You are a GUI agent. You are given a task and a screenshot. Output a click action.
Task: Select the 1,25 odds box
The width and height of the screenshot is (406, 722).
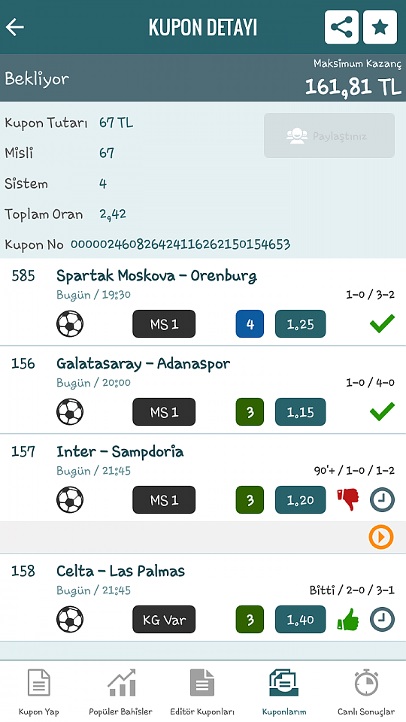(301, 323)
